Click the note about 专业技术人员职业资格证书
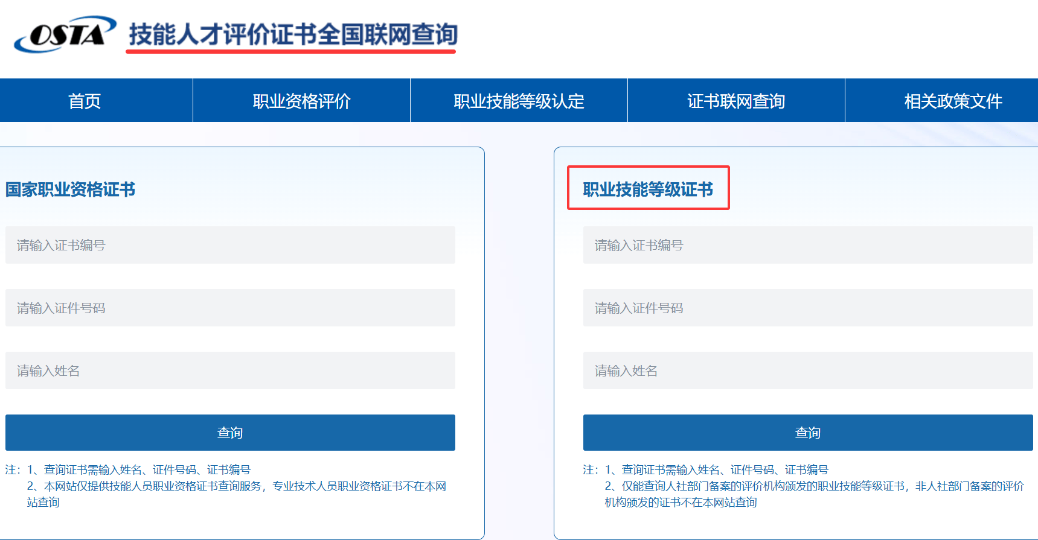1038x540 pixels. click(x=236, y=486)
